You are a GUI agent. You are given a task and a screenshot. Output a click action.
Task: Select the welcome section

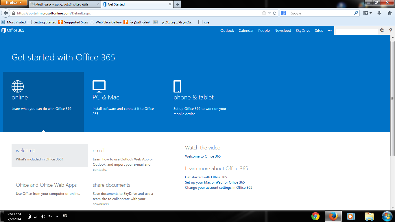(50, 156)
